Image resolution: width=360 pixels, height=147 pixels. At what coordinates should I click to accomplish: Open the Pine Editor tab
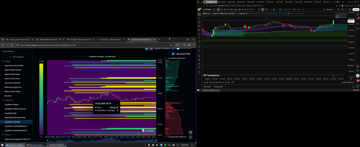[x=207, y=87]
